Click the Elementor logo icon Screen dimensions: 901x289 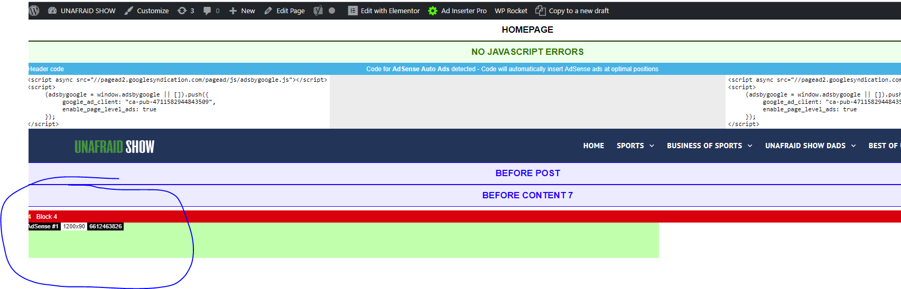pos(353,11)
